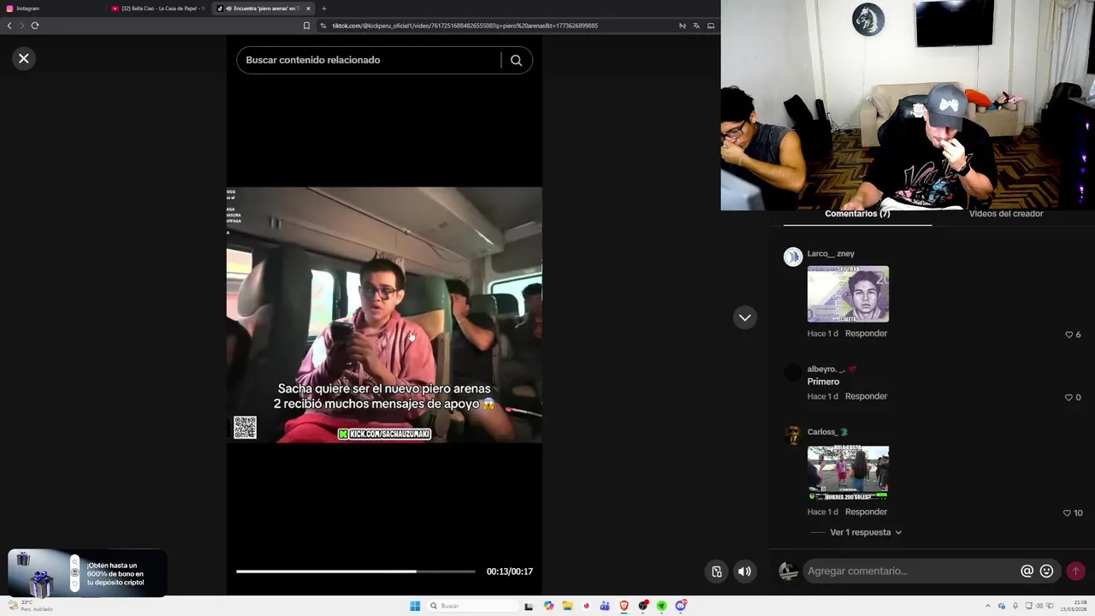Open Comentarios (7) tab
This screenshot has width=1095, height=616.
coord(857,215)
